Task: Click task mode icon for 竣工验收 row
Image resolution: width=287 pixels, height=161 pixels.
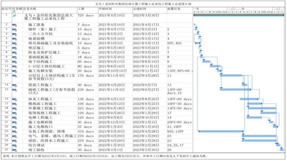Action: pos(14,149)
